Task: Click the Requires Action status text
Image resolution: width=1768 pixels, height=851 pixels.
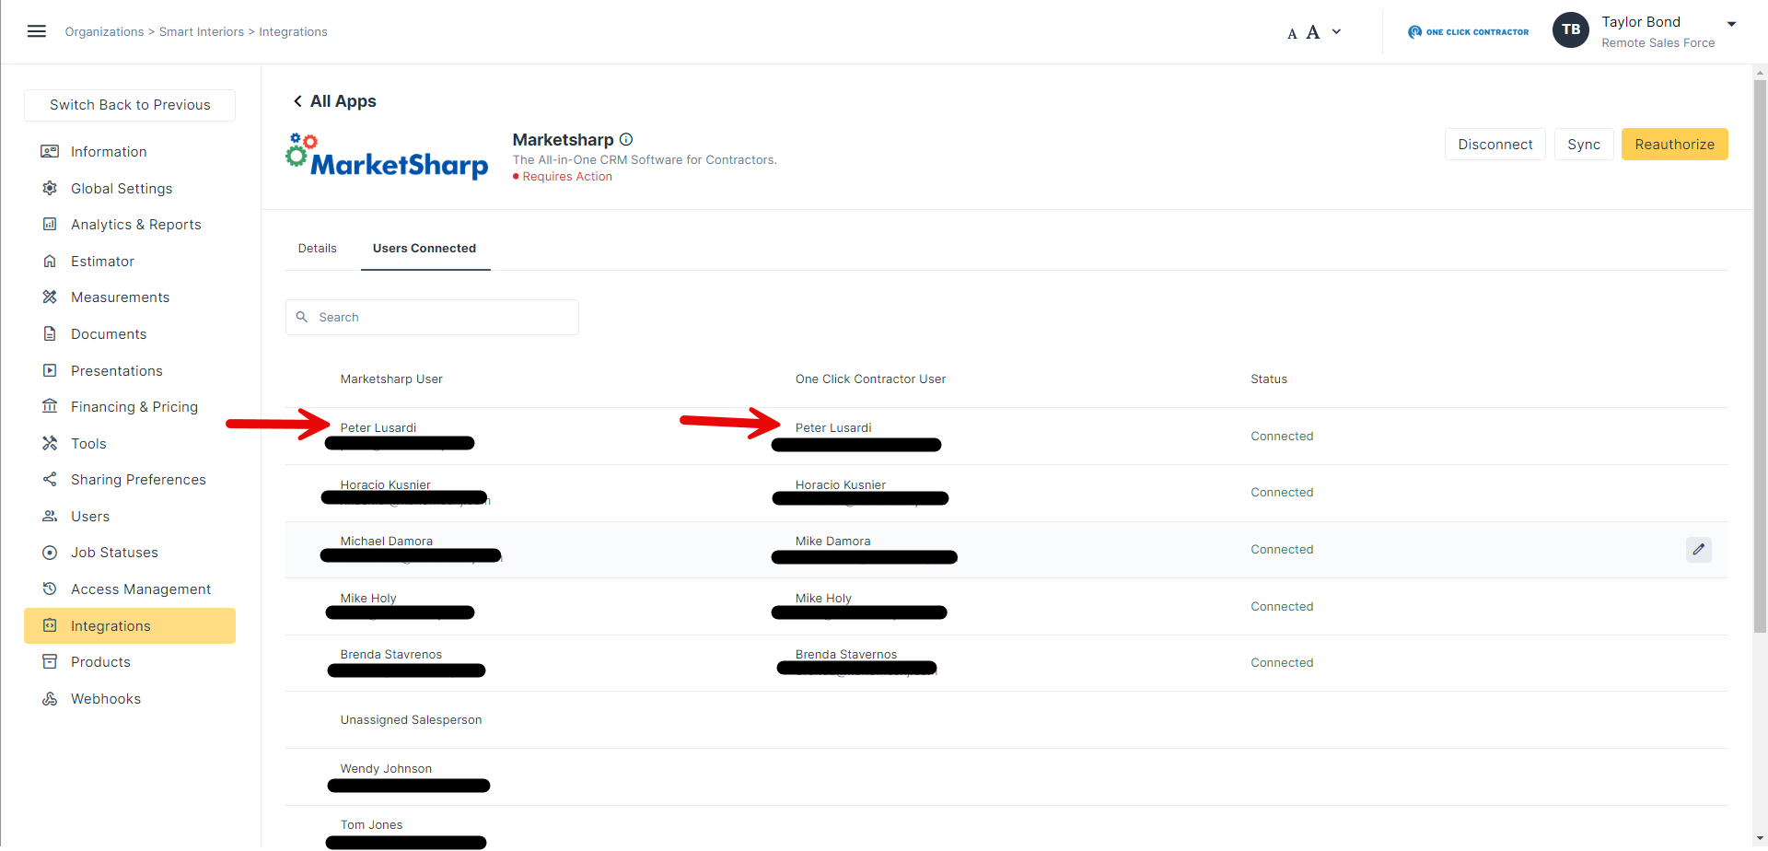Action: [x=567, y=177]
